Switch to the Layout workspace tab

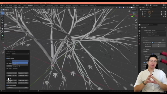25,5
